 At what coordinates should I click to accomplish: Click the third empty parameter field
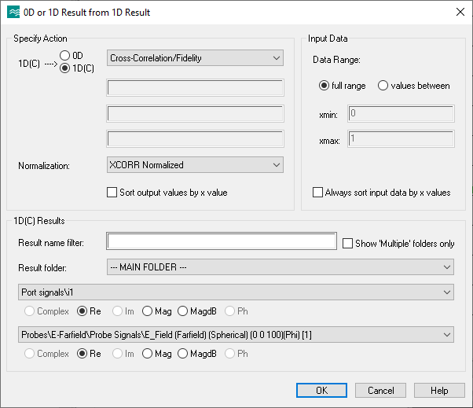click(195, 139)
